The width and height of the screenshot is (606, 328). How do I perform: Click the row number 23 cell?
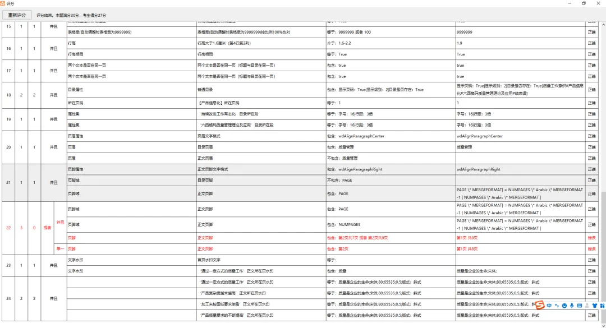8,265
